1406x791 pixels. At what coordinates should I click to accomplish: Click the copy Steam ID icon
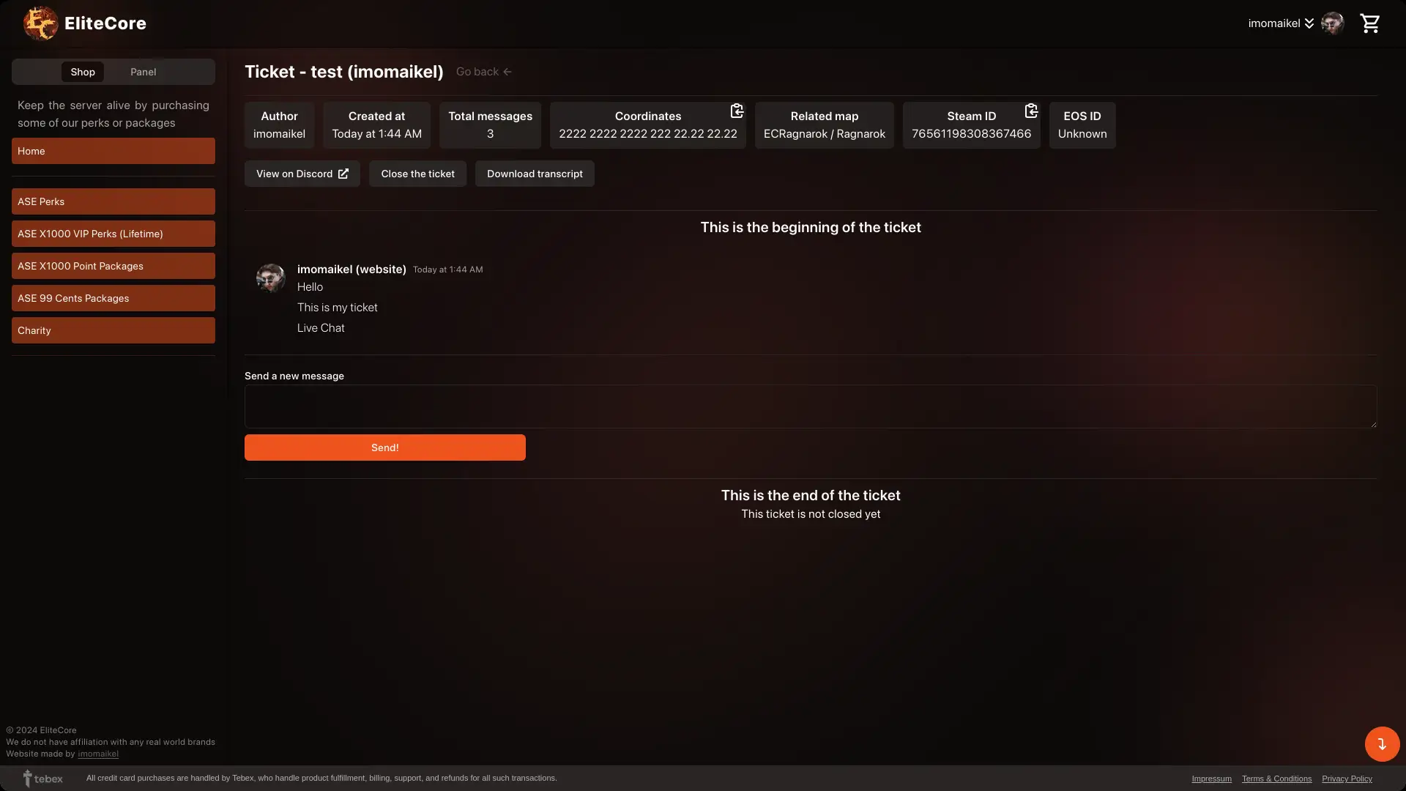[1030, 109]
